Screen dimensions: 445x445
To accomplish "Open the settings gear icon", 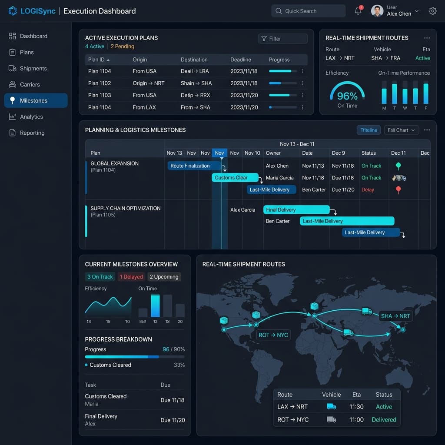I will [432, 11].
